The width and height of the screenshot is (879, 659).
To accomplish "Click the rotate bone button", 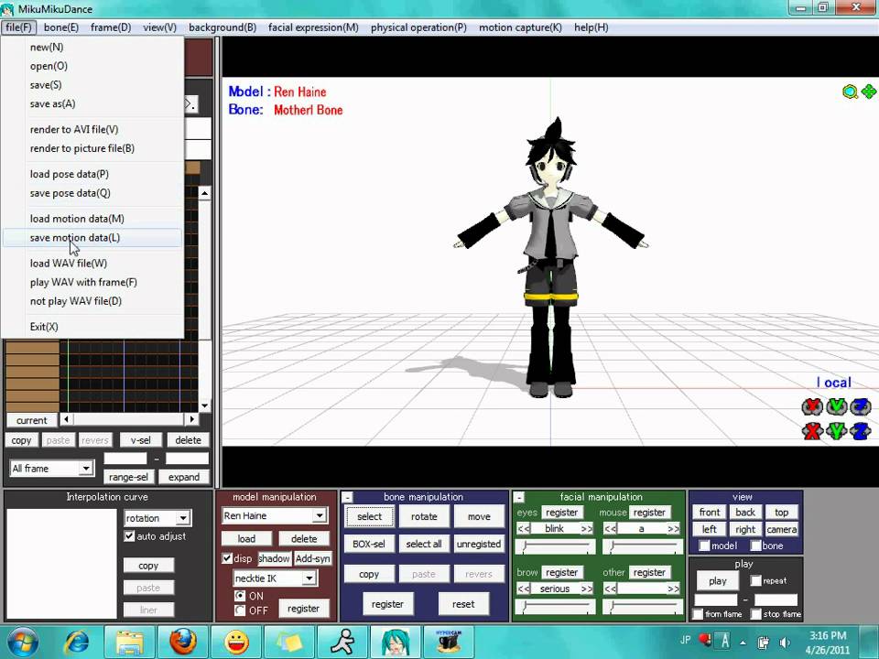I will point(424,516).
